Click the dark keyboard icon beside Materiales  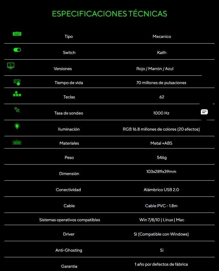[17, 143]
